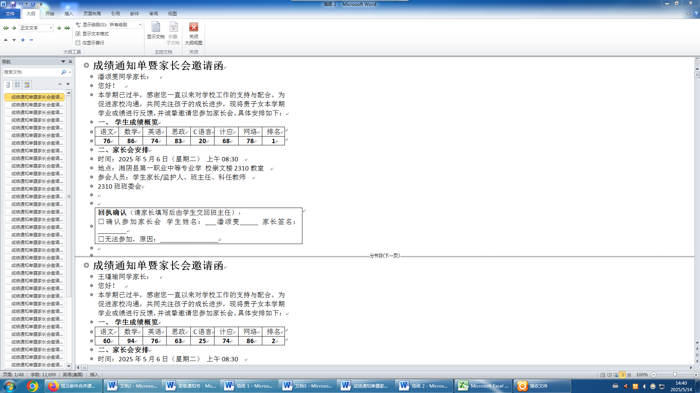
Task: Open Chrome from the taskbar
Action: 32,386
